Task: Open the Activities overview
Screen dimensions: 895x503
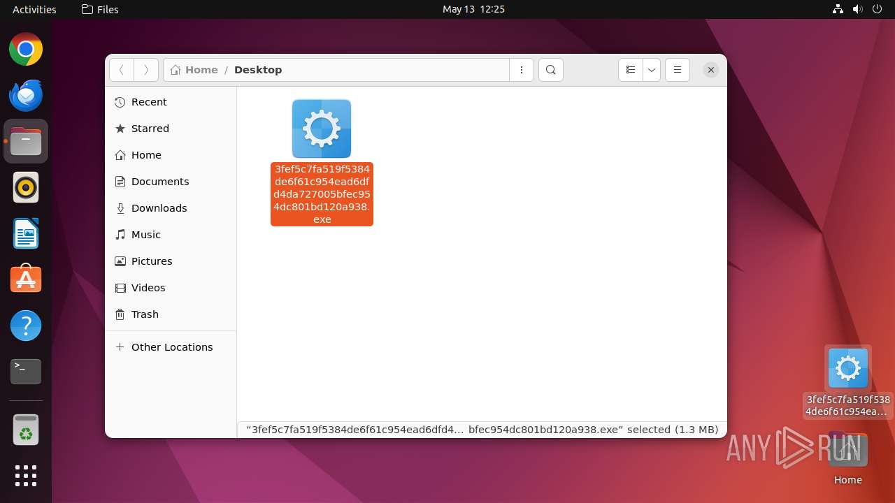Action: tap(34, 9)
